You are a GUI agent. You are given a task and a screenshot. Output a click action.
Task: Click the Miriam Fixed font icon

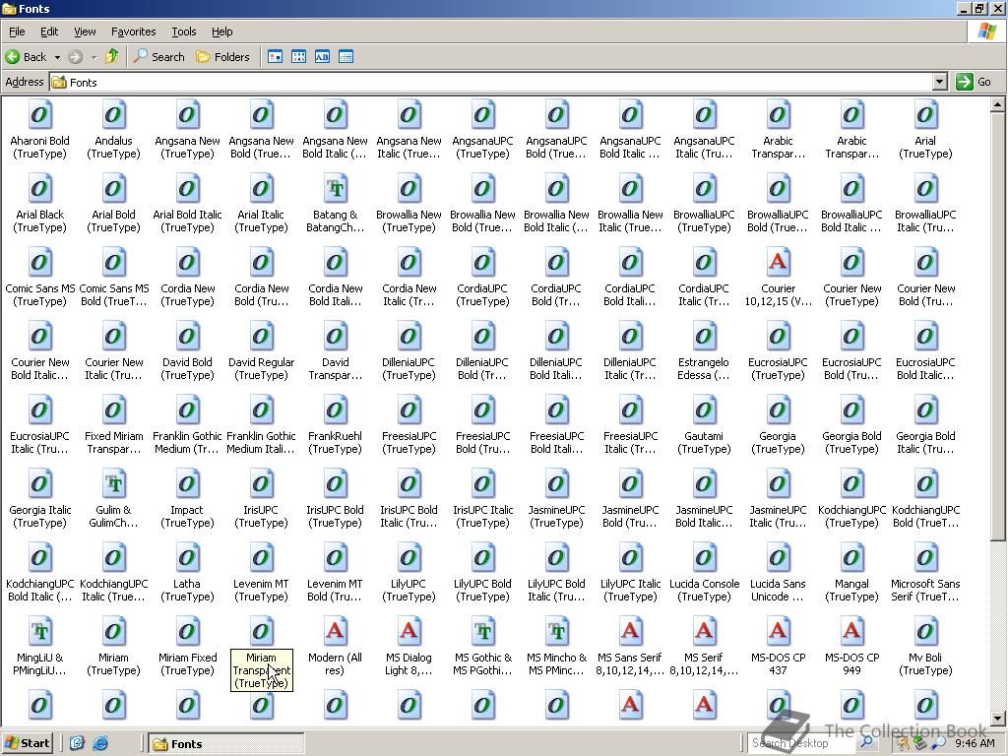[x=188, y=633]
